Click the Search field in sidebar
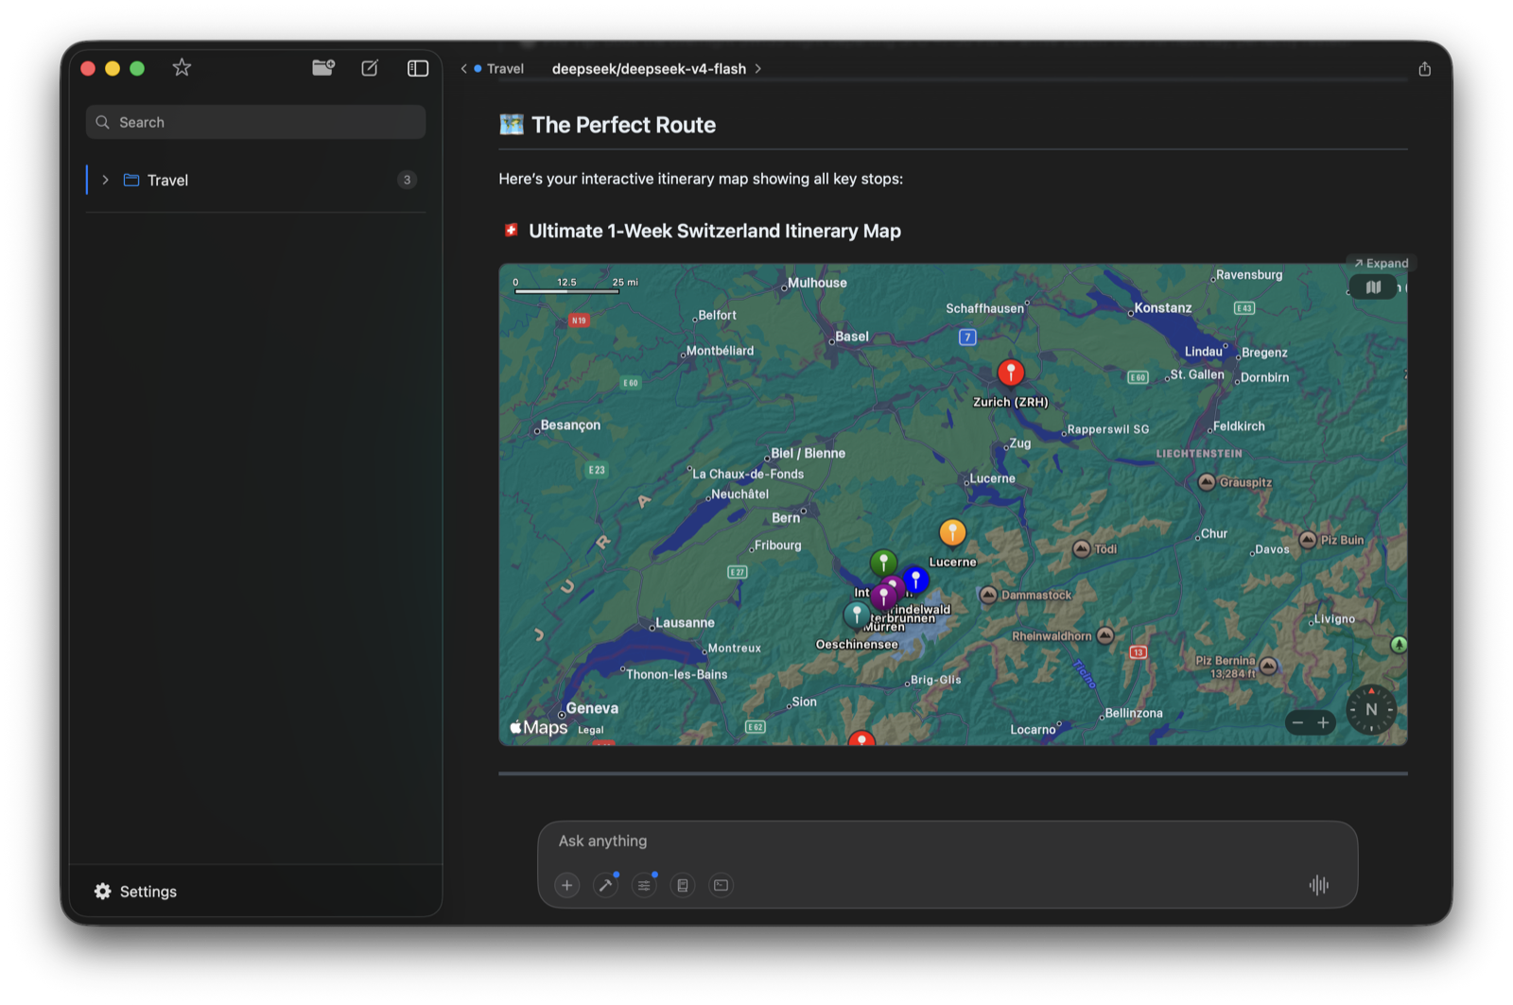 (x=255, y=122)
